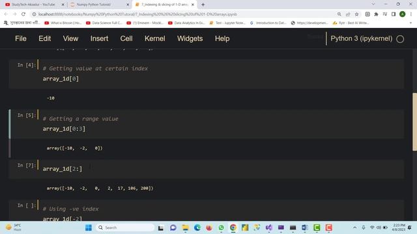Open the Kernel menu

tap(155, 38)
